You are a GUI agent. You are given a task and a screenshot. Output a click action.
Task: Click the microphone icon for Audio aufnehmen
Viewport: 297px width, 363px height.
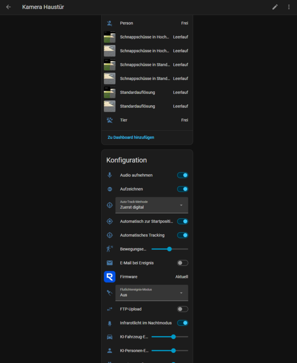(x=109, y=175)
